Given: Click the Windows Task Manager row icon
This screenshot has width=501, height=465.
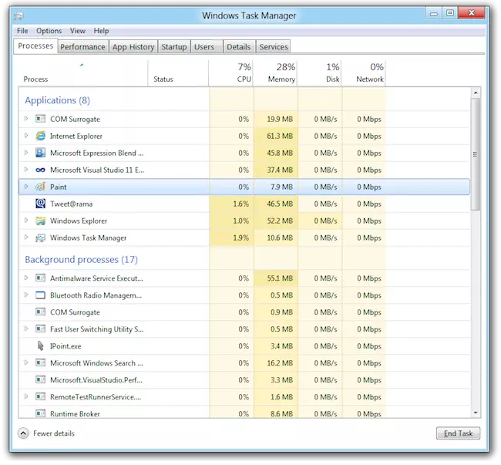Looking at the screenshot, I should tap(40, 238).
